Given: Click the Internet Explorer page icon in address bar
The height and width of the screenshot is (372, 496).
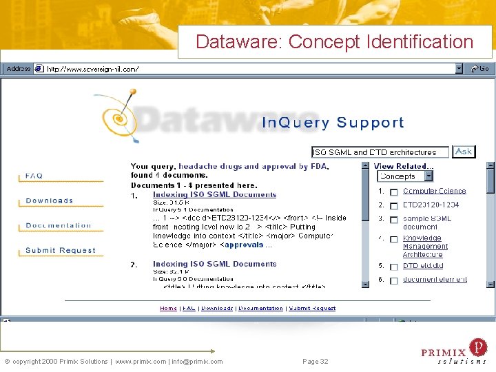Looking at the screenshot, I should [x=39, y=69].
